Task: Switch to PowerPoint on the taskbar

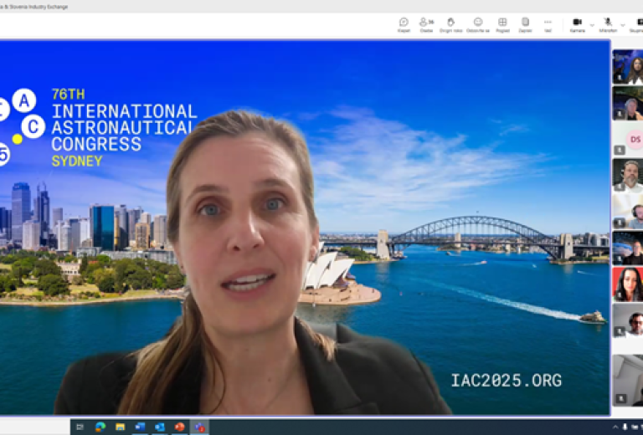Action: pyautogui.click(x=179, y=427)
